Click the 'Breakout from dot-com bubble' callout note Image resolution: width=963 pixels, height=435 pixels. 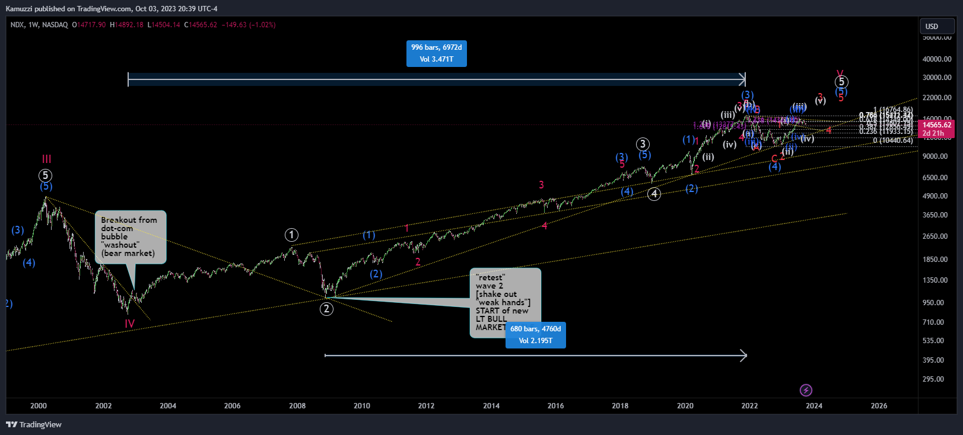pyautogui.click(x=131, y=236)
